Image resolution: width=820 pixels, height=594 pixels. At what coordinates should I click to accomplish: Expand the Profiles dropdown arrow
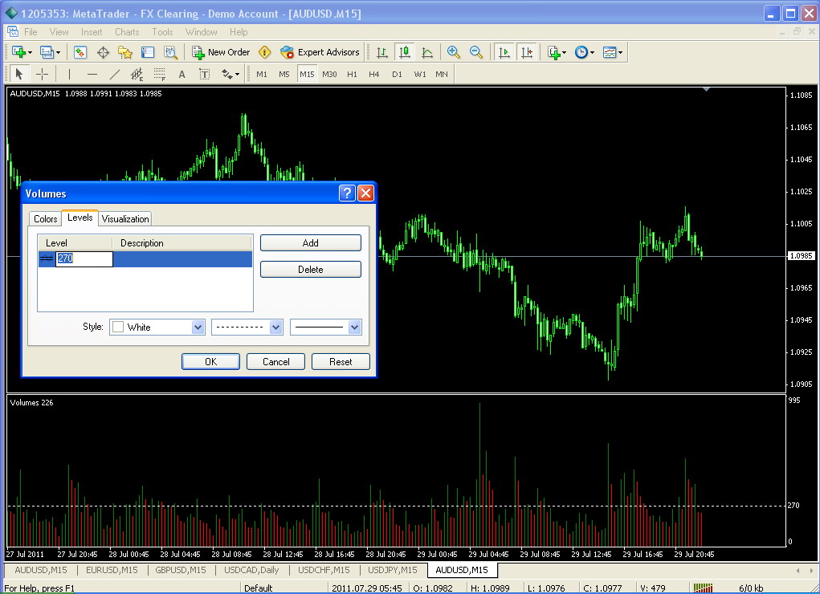pos(58,53)
